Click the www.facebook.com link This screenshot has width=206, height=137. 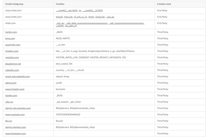pyautogui.click(x=16, y=134)
